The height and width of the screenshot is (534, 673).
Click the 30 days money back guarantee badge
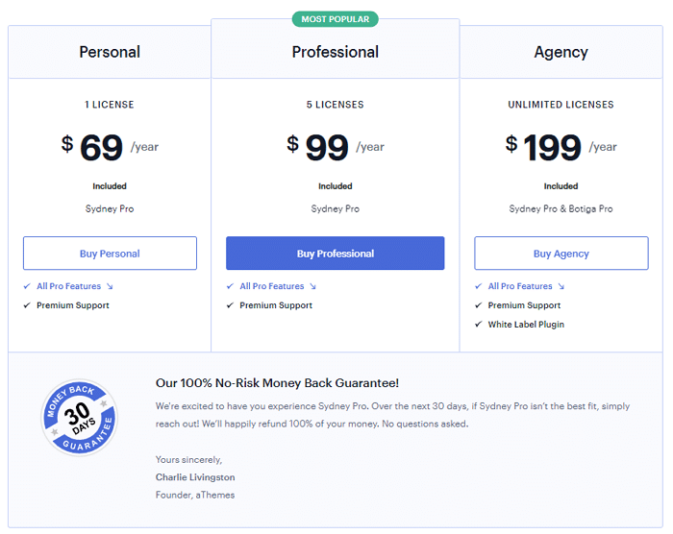(80, 418)
